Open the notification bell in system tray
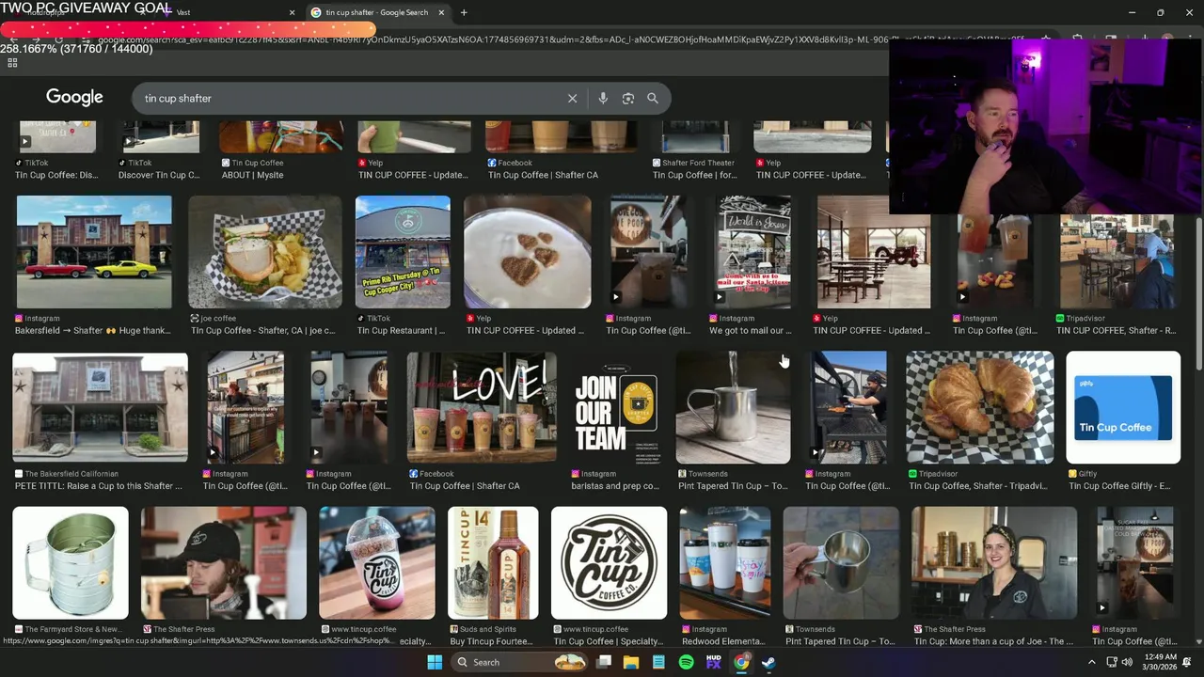The height and width of the screenshot is (677, 1204). point(1187,662)
